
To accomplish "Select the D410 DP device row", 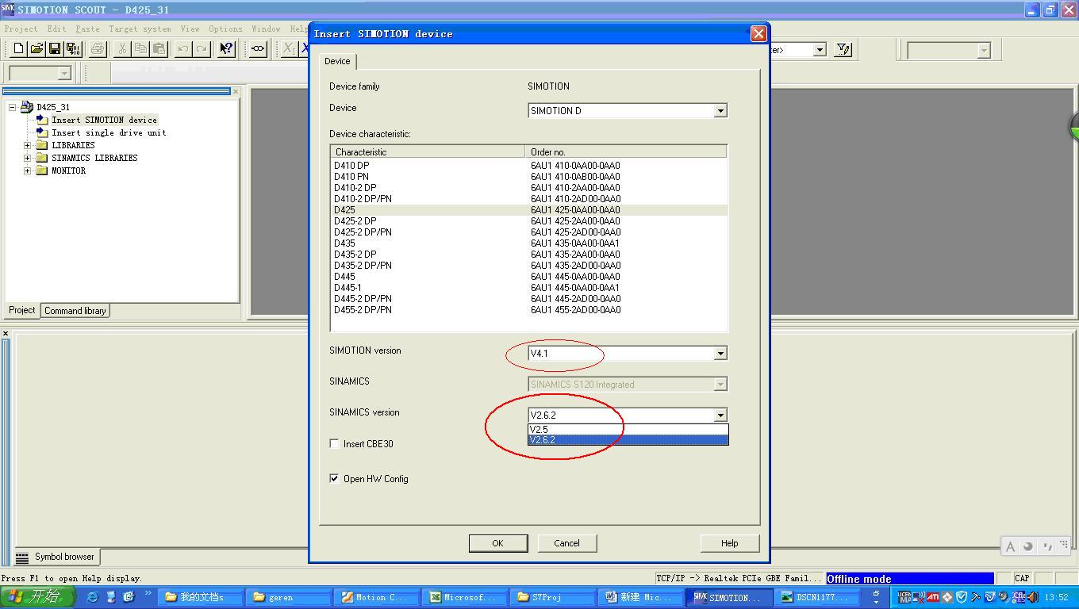I will 528,166.
